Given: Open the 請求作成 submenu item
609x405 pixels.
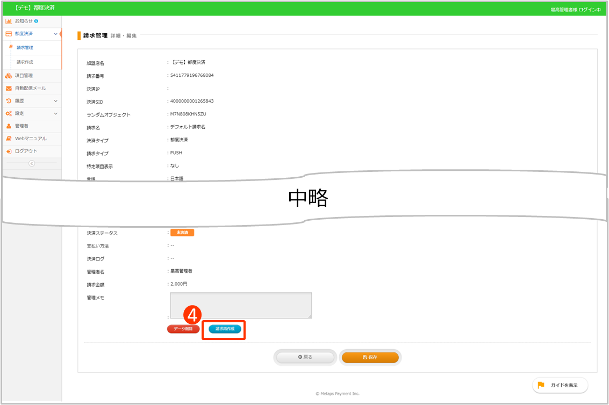Looking at the screenshot, I should pos(25,62).
